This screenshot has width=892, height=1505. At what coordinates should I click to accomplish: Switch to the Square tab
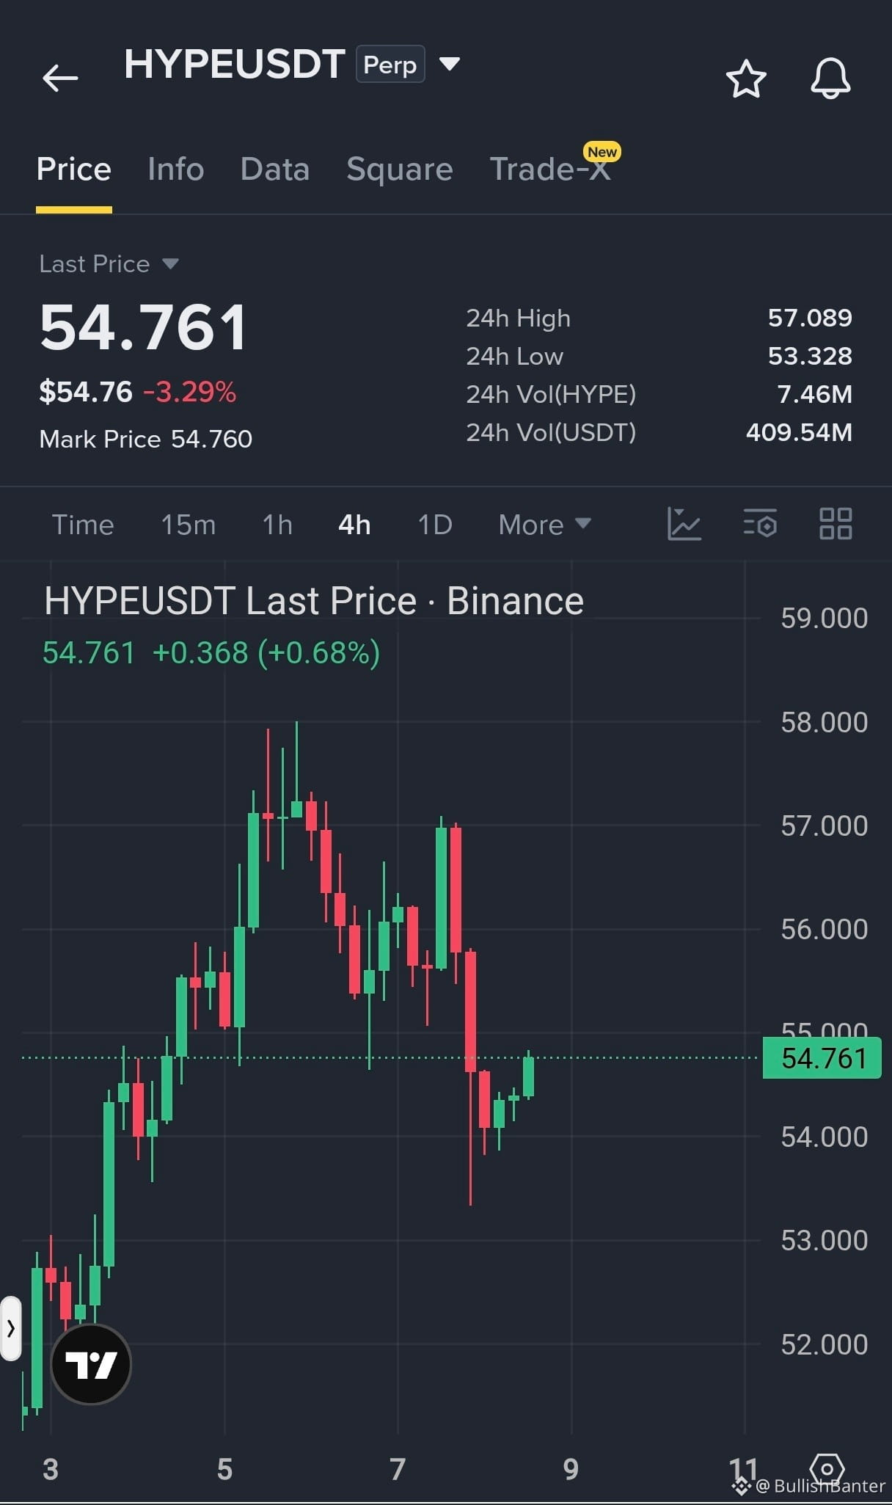point(400,170)
